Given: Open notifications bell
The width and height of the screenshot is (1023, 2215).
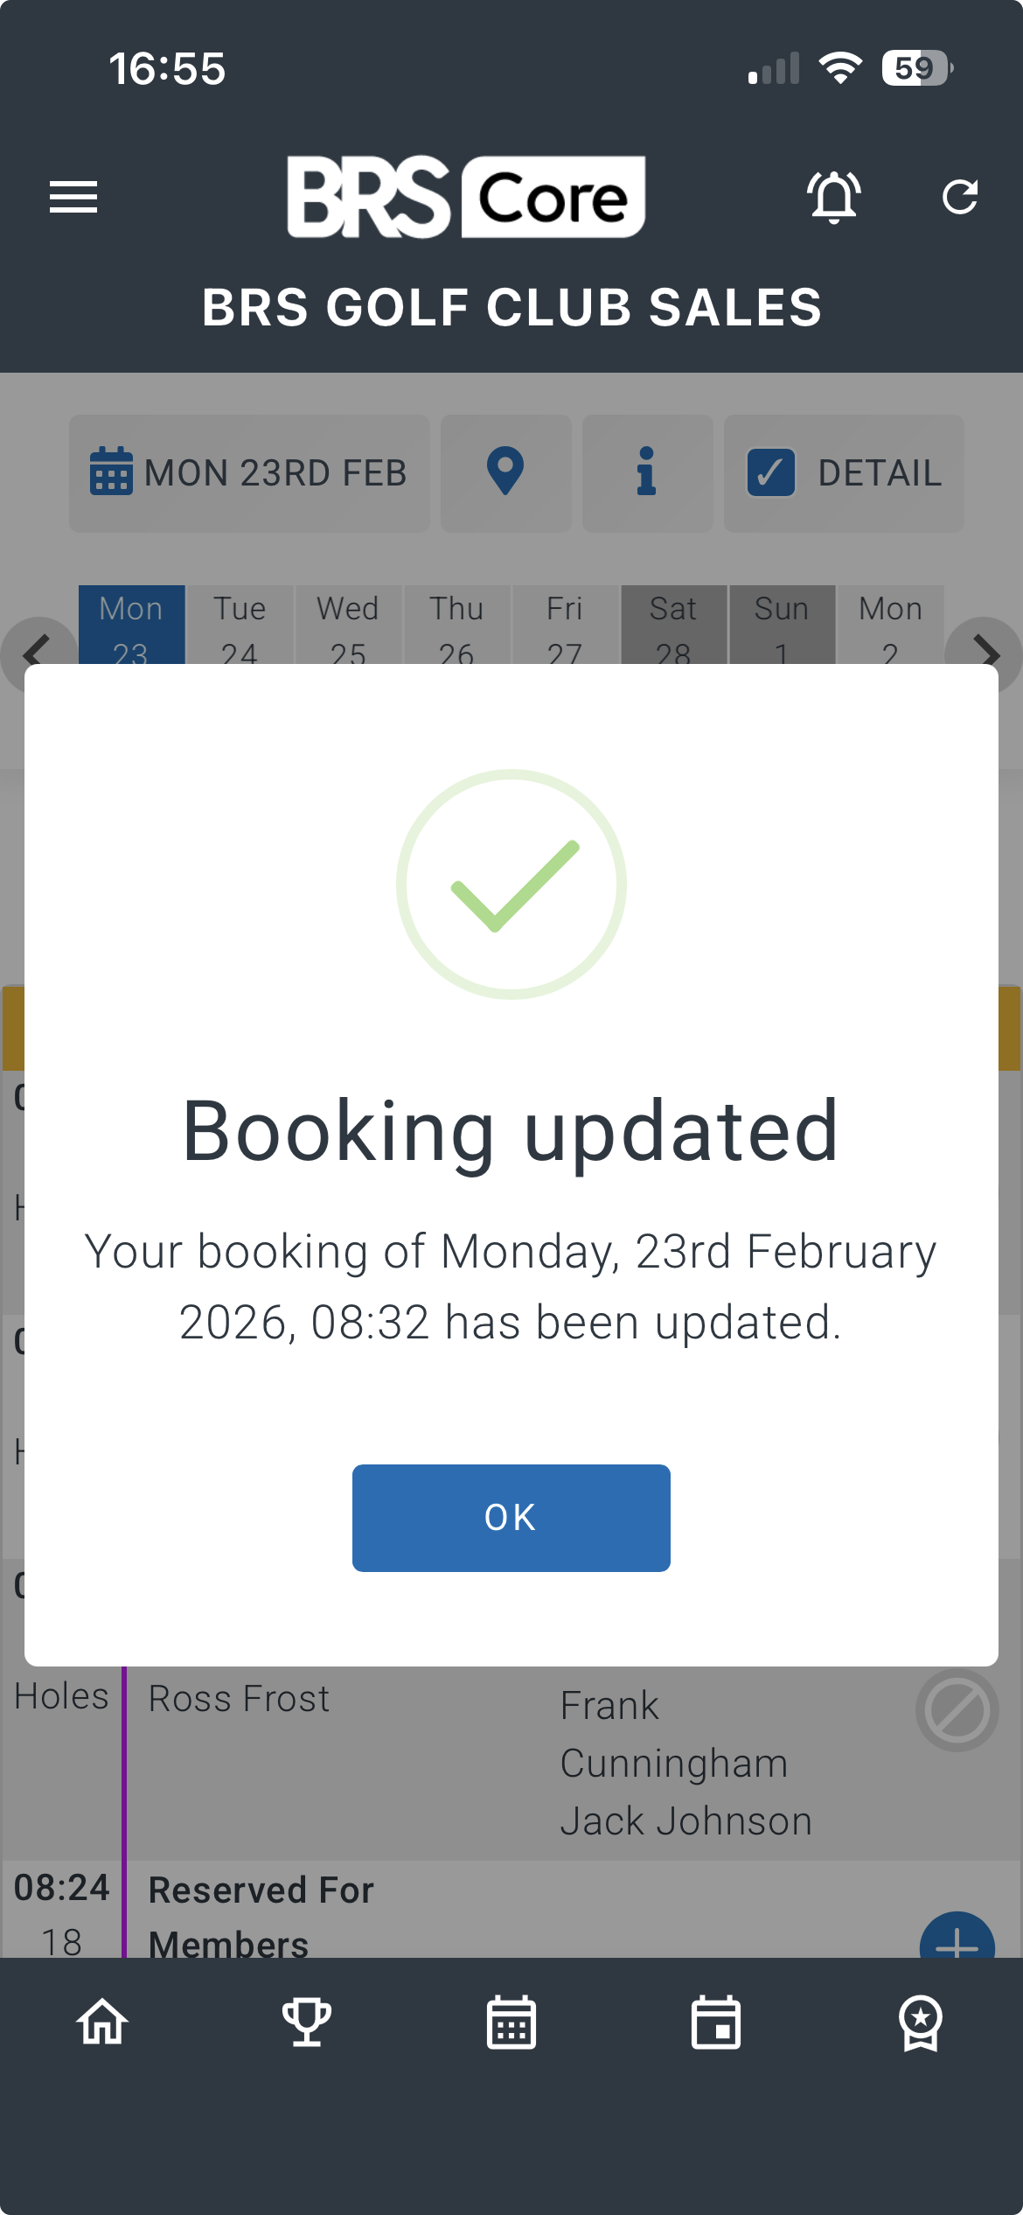Looking at the screenshot, I should (833, 197).
